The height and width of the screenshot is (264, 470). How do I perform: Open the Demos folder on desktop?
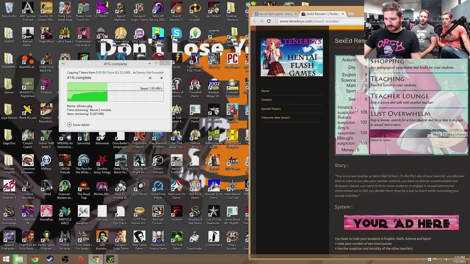coord(9,87)
